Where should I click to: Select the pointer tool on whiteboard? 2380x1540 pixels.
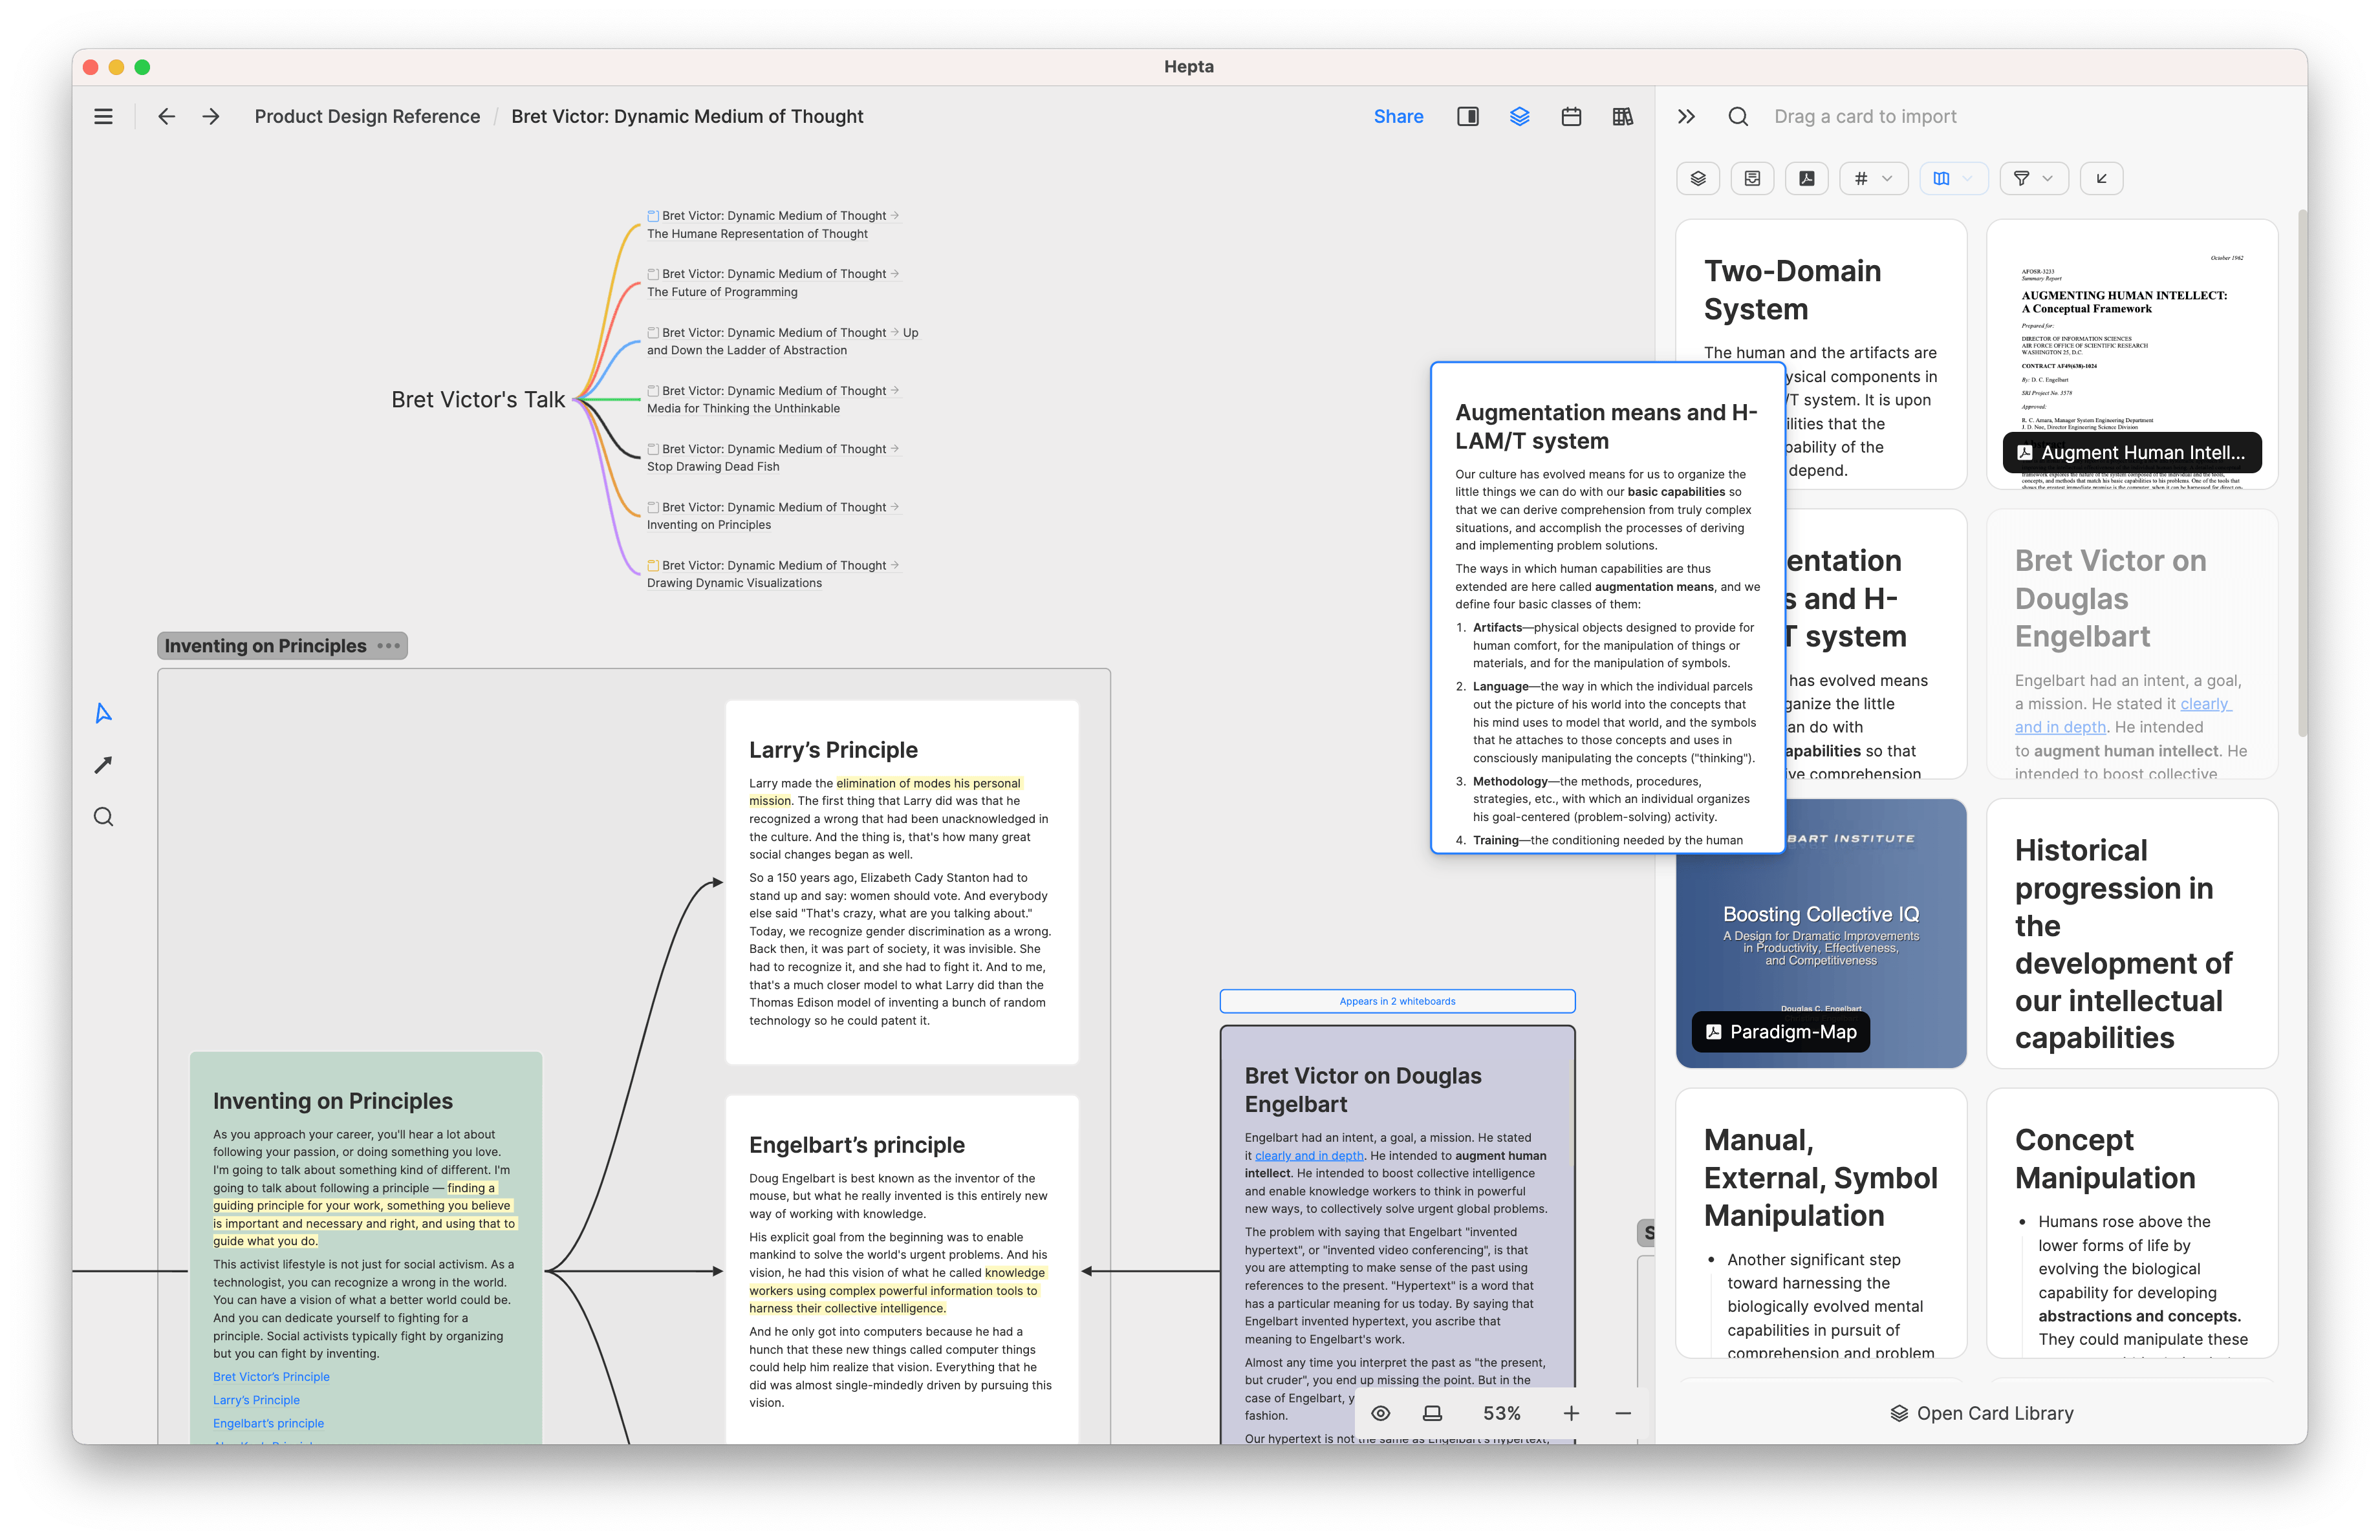[103, 712]
